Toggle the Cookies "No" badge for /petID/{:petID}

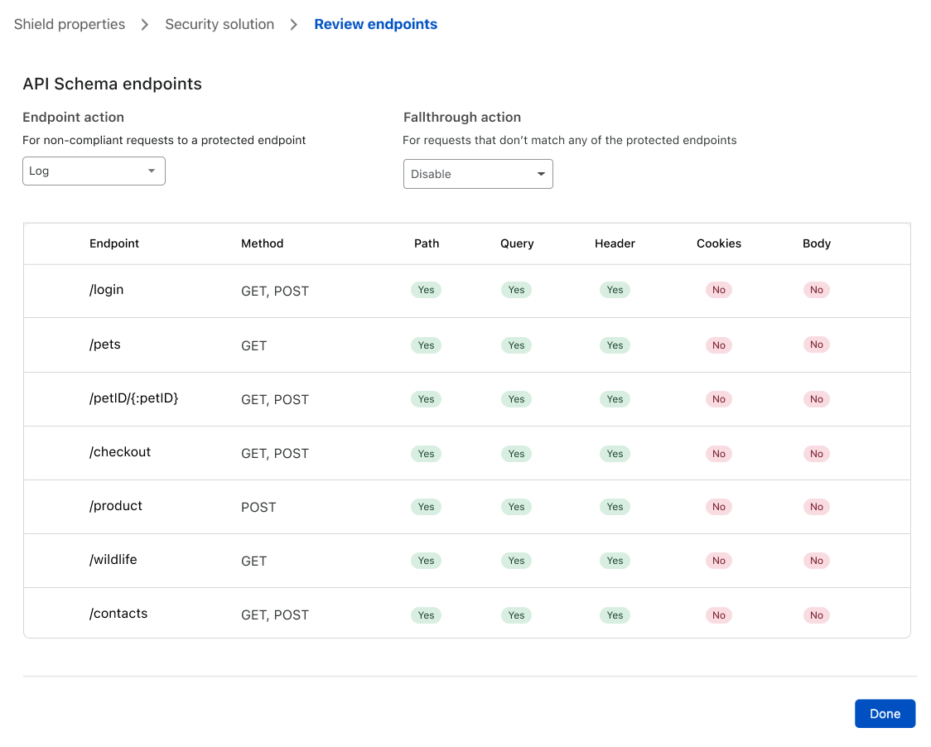point(718,399)
